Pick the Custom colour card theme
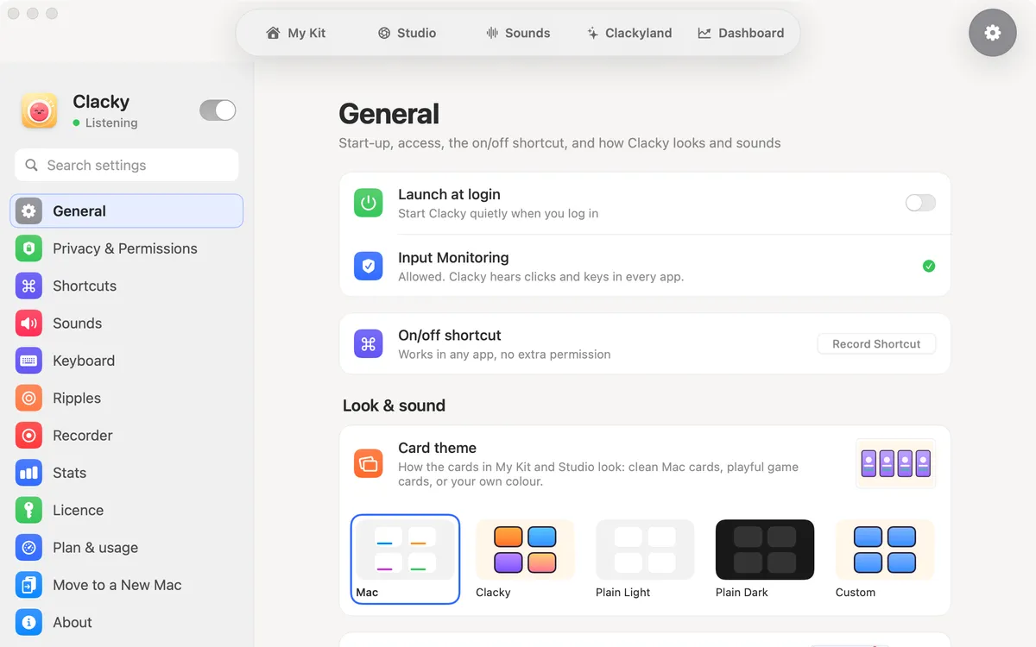Screen dimensions: 1036x647 coord(885,559)
